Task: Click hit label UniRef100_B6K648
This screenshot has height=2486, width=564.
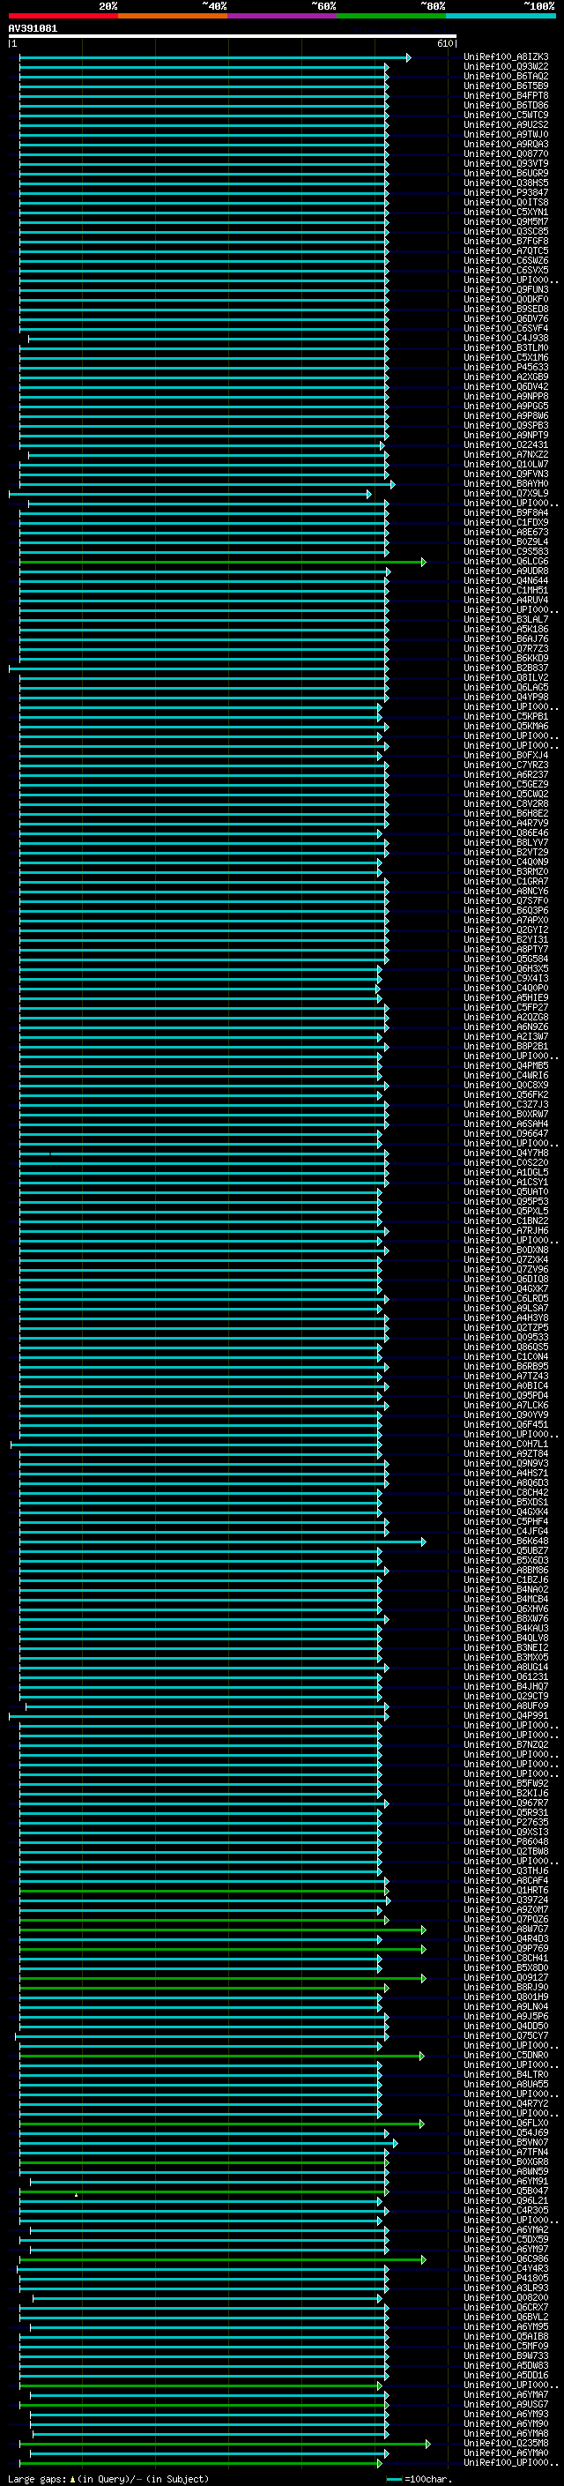Action: click(x=506, y=1542)
